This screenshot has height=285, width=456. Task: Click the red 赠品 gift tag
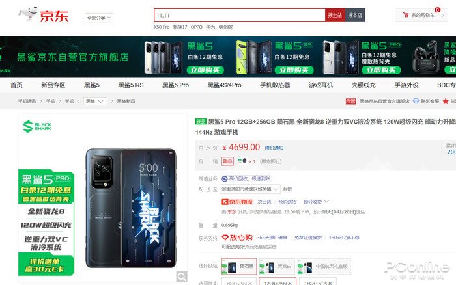pos(227,161)
